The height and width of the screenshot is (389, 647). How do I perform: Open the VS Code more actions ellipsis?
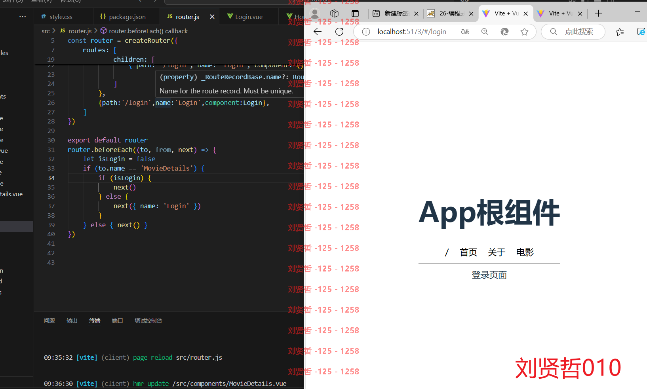[x=23, y=17]
